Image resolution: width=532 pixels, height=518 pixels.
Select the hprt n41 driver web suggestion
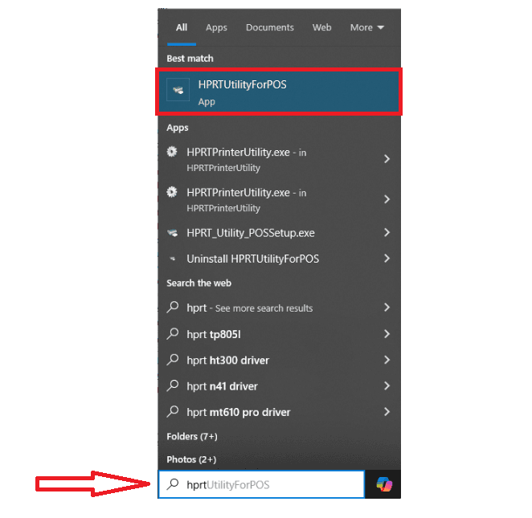pos(222,386)
